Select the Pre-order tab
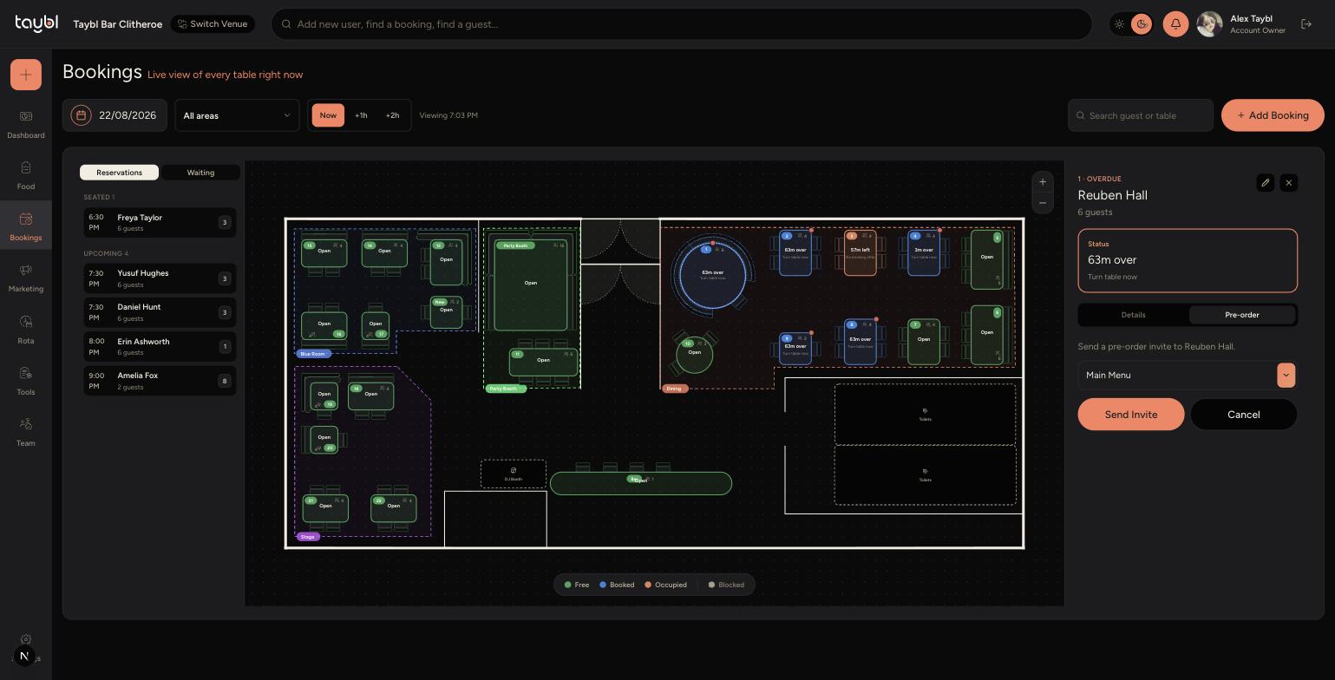This screenshot has height=680, width=1335. pyautogui.click(x=1241, y=315)
